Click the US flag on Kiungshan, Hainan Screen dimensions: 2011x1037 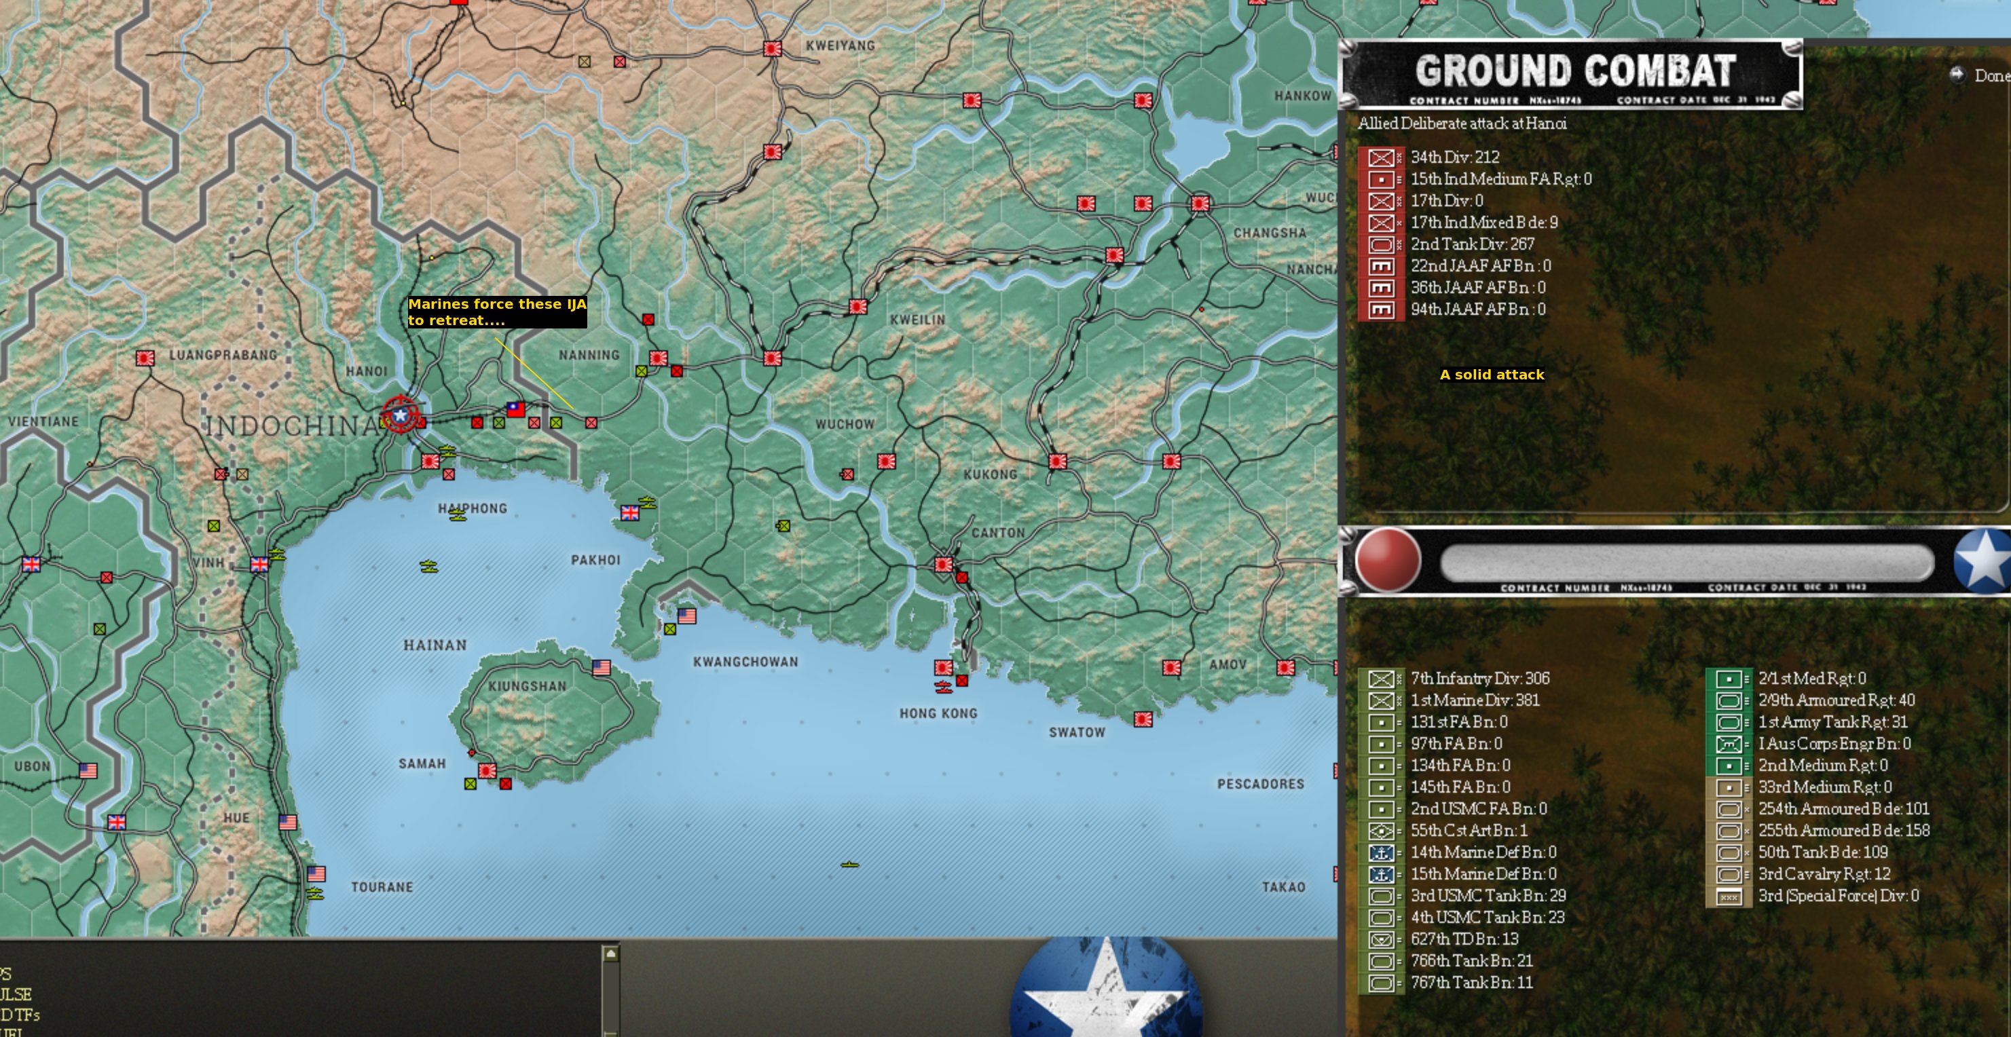601,668
